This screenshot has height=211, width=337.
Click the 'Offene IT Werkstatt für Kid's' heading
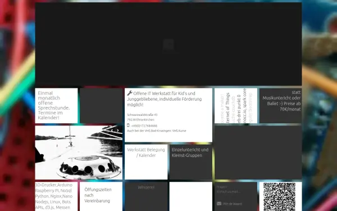click(165, 99)
